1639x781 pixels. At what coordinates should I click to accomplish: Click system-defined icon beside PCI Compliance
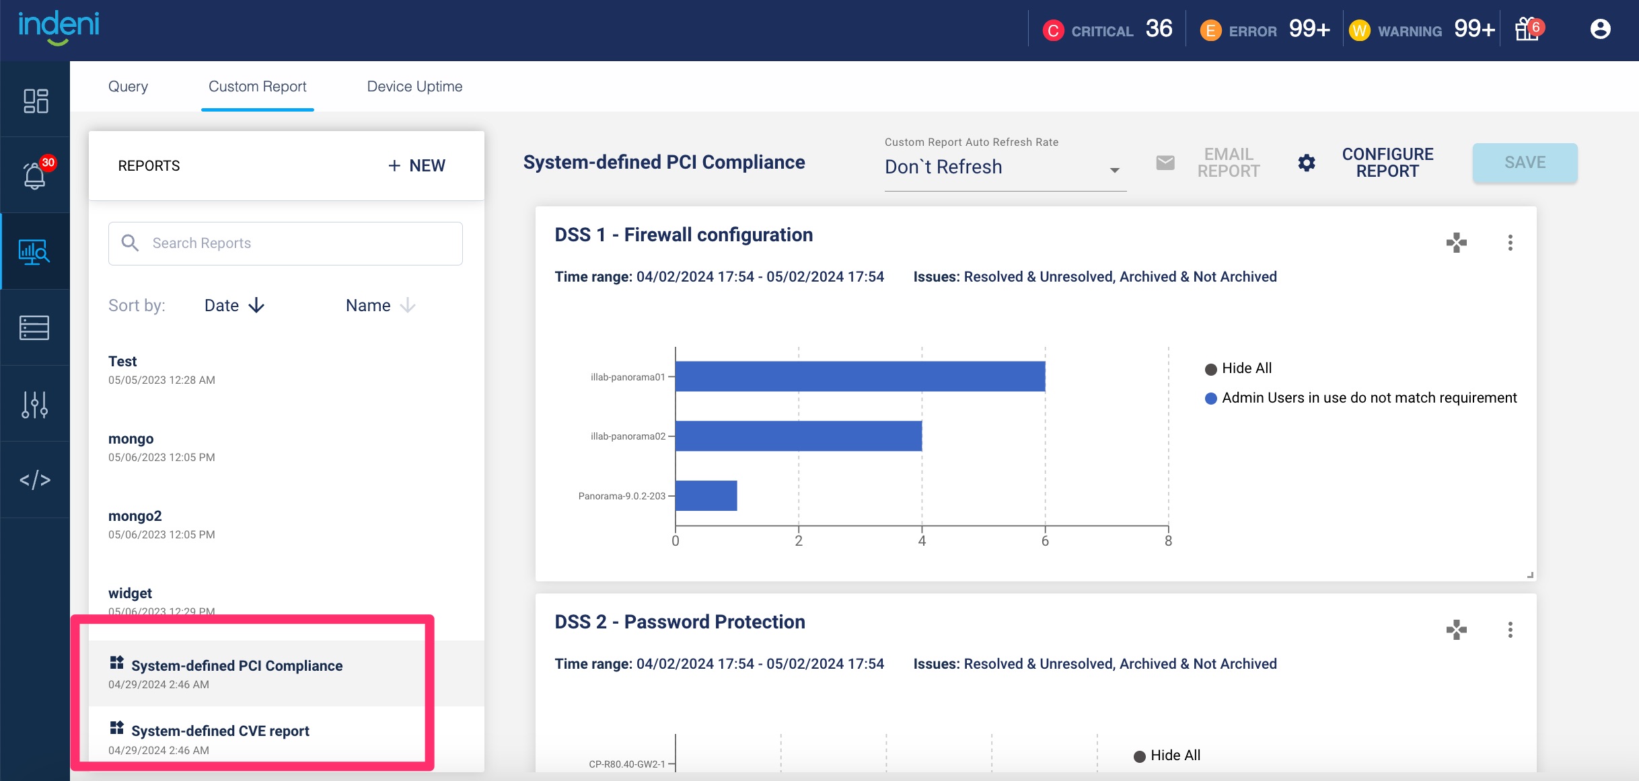click(117, 663)
